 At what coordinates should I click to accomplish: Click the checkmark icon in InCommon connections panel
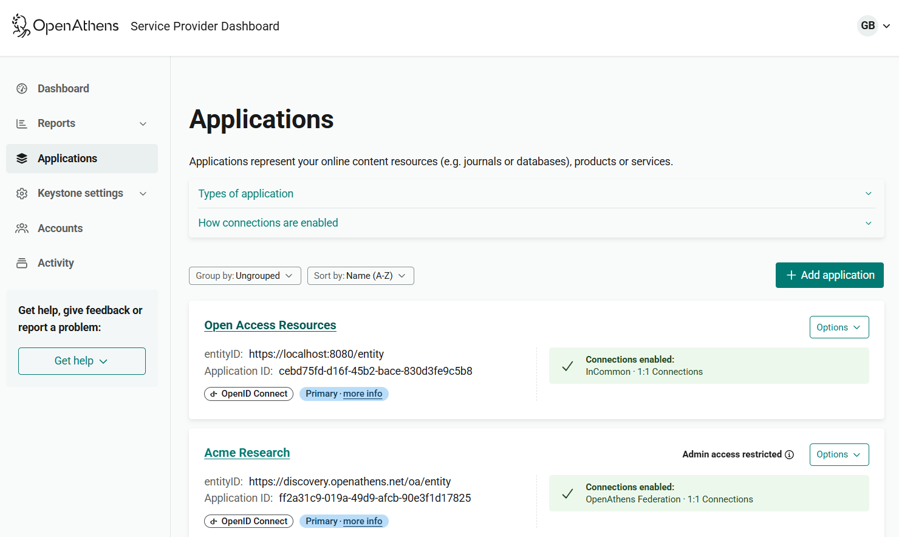click(567, 366)
